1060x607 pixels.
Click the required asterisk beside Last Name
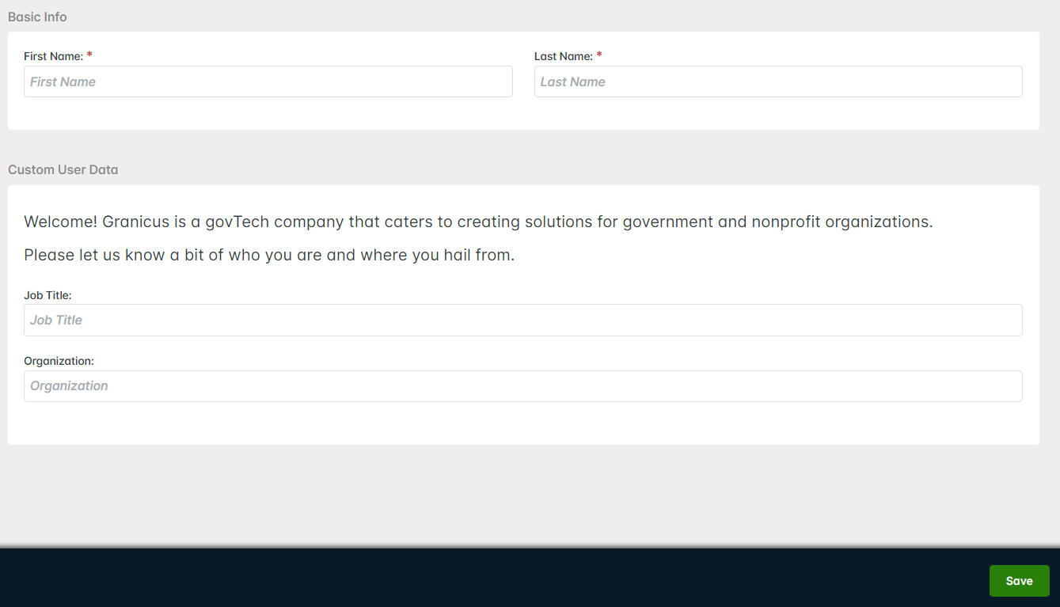(599, 55)
